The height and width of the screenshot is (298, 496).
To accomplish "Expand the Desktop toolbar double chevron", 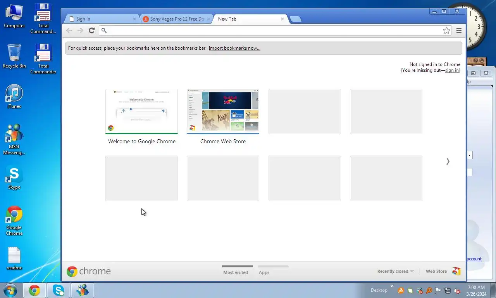I will [392, 287].
